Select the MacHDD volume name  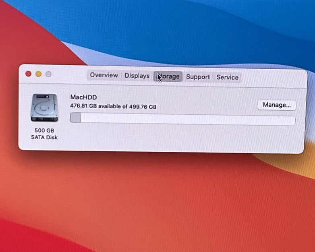(84, 97)
